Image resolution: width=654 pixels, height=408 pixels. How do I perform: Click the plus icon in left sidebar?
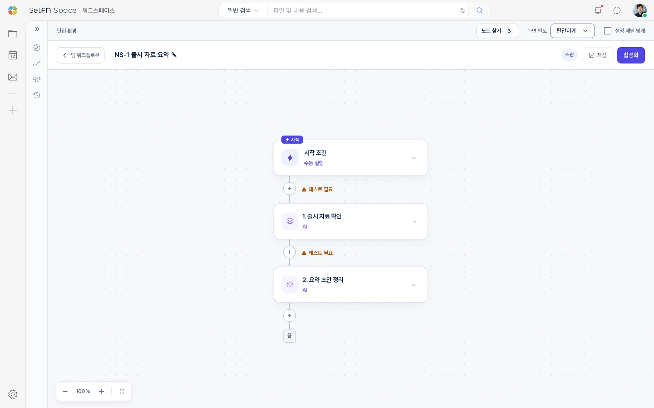(x=13, y=110)
